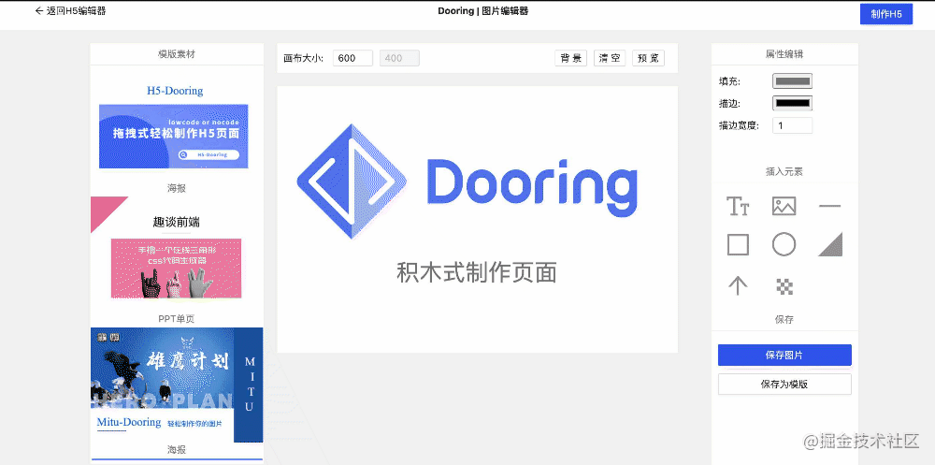Viewport: 935px width, 465px height.
Task: Click the 保存为模版 button
Action: pyautogui.click(x=784, y=385)
